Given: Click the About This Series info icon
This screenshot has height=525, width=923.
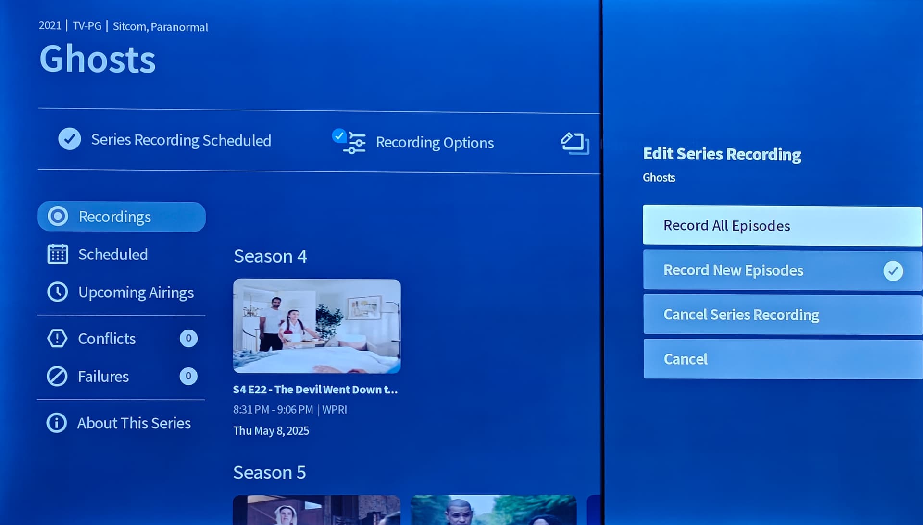Looking at the screenshot, I should (57, 423).
